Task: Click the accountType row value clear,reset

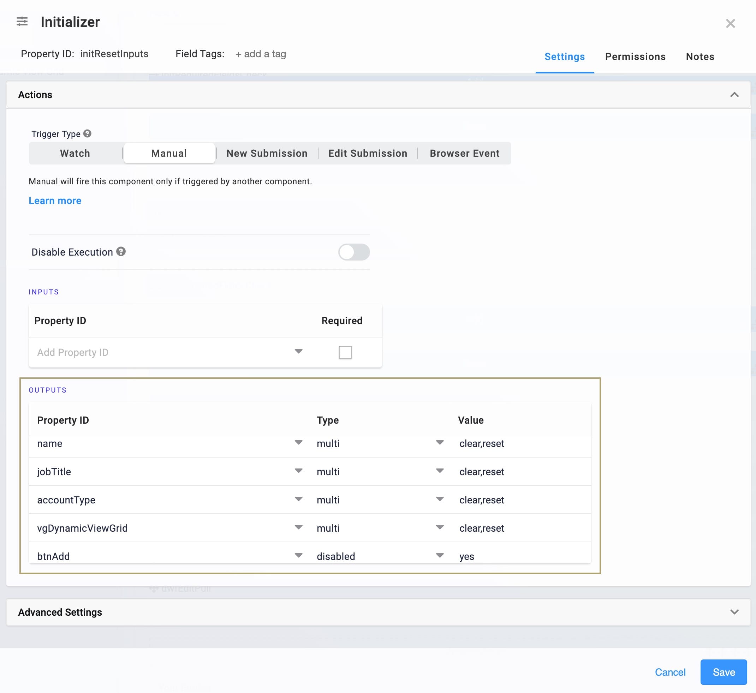Action: pyautogui.click(x=482, y=500)
